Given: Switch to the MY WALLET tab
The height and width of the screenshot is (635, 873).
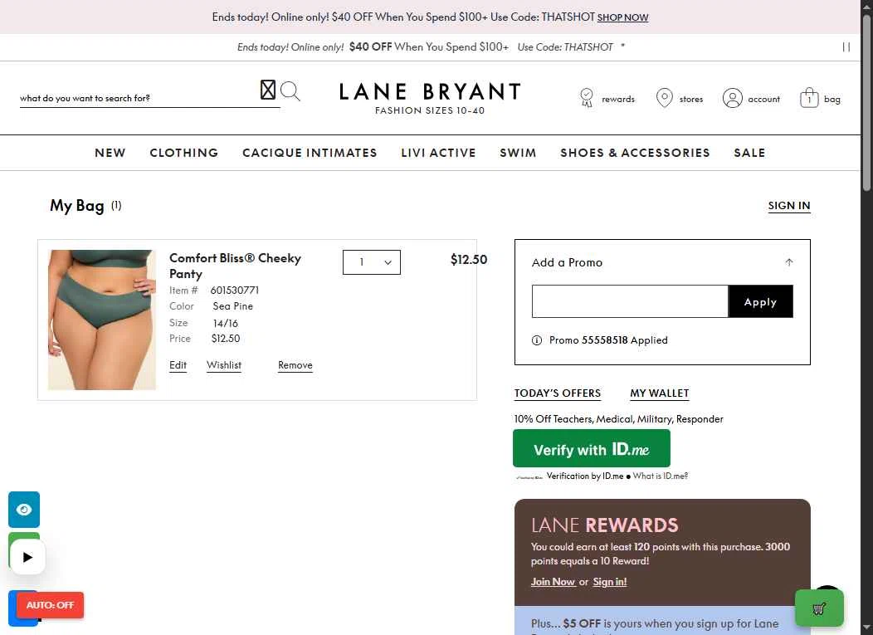Looking at the screenshot, I should pyautogui.click(x=659, y=393).
